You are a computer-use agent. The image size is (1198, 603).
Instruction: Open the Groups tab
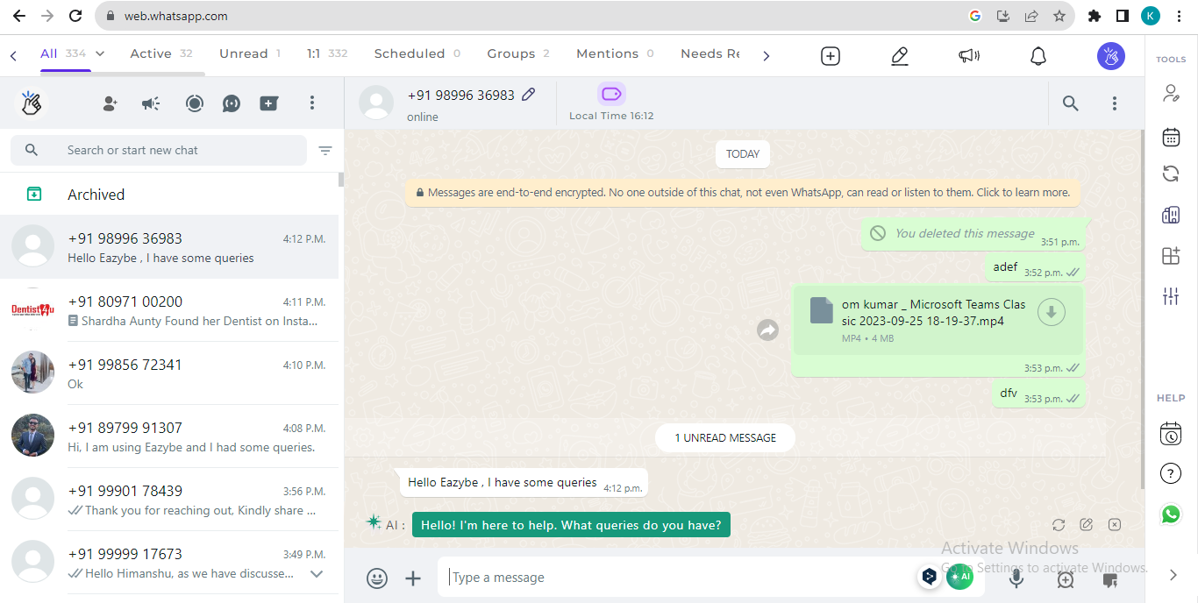click(x=510, y=53)
